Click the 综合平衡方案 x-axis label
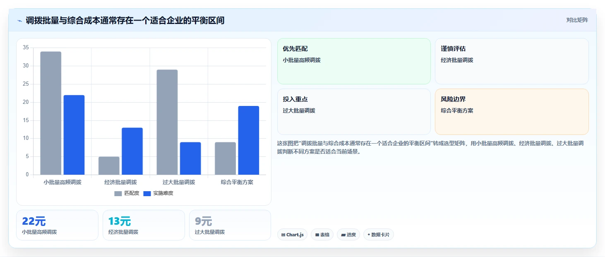This screenshot has height=257, width=605. click(237, 182)
